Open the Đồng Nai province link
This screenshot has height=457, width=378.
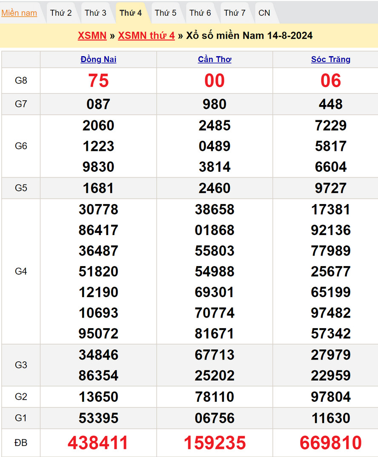(x=98, y=60)
